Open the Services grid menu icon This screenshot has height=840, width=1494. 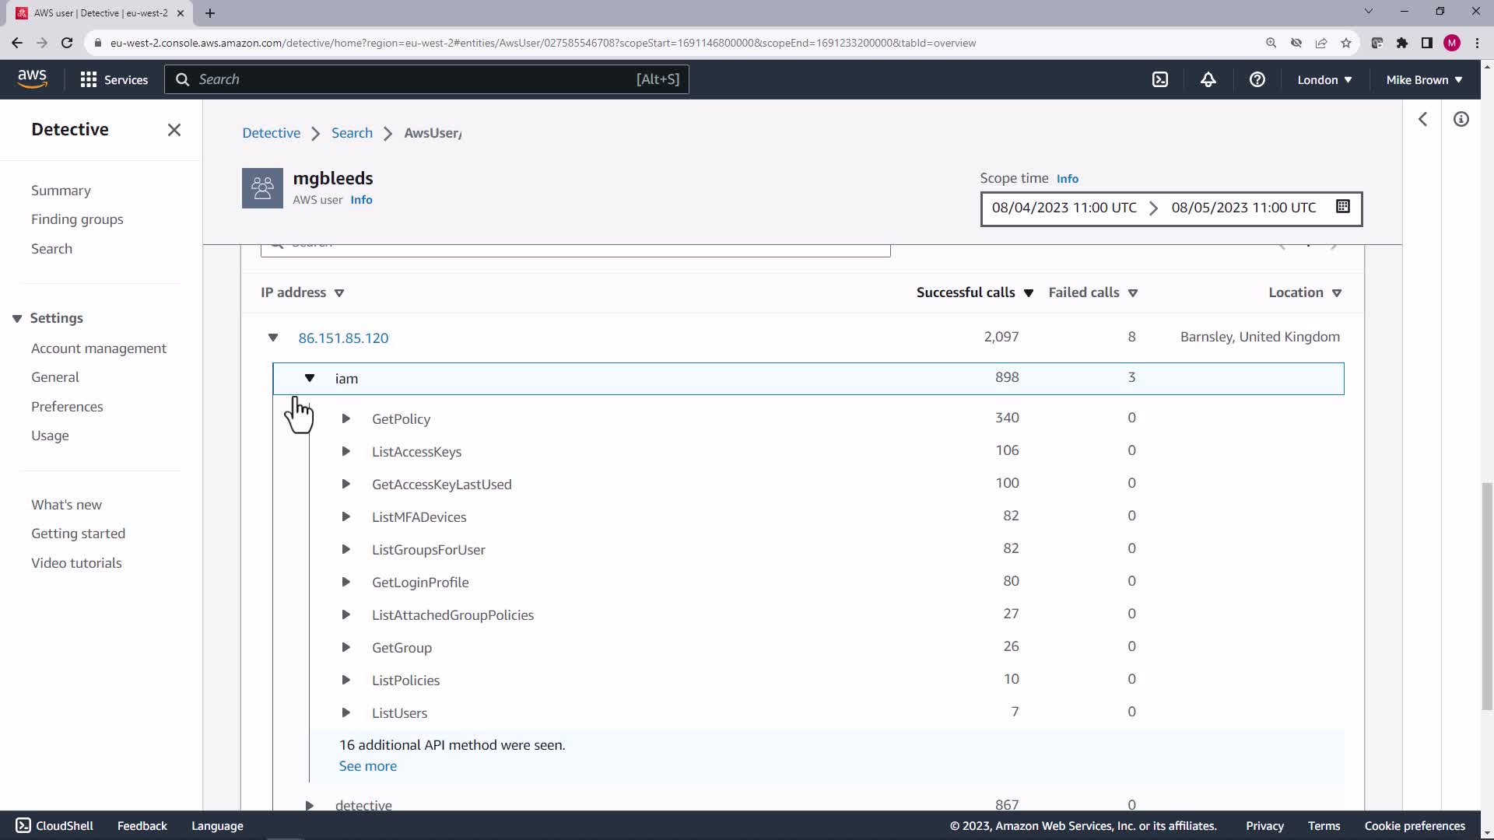pos(89,79)
